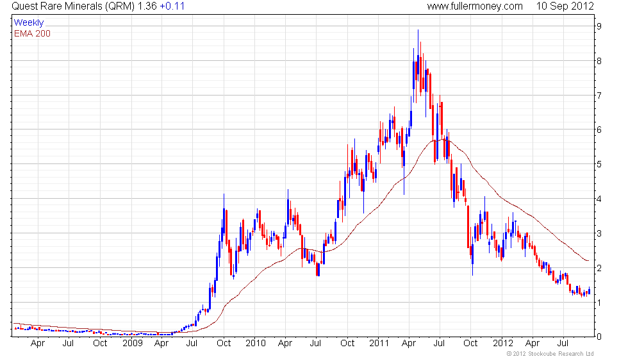Click the last candlestick of September 2012

tap(589, 291)
